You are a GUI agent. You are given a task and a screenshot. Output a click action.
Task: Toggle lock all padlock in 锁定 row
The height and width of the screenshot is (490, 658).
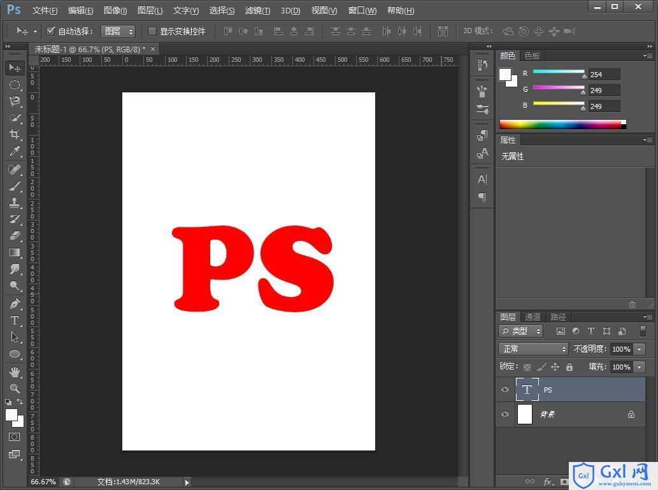pyautogui.click(x=569, y=368)
